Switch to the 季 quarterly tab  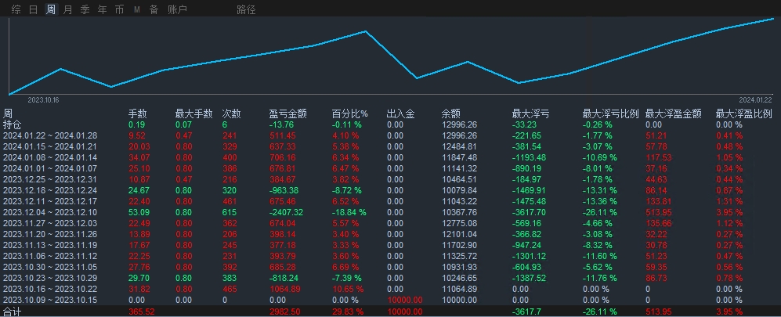coord(85,9)
